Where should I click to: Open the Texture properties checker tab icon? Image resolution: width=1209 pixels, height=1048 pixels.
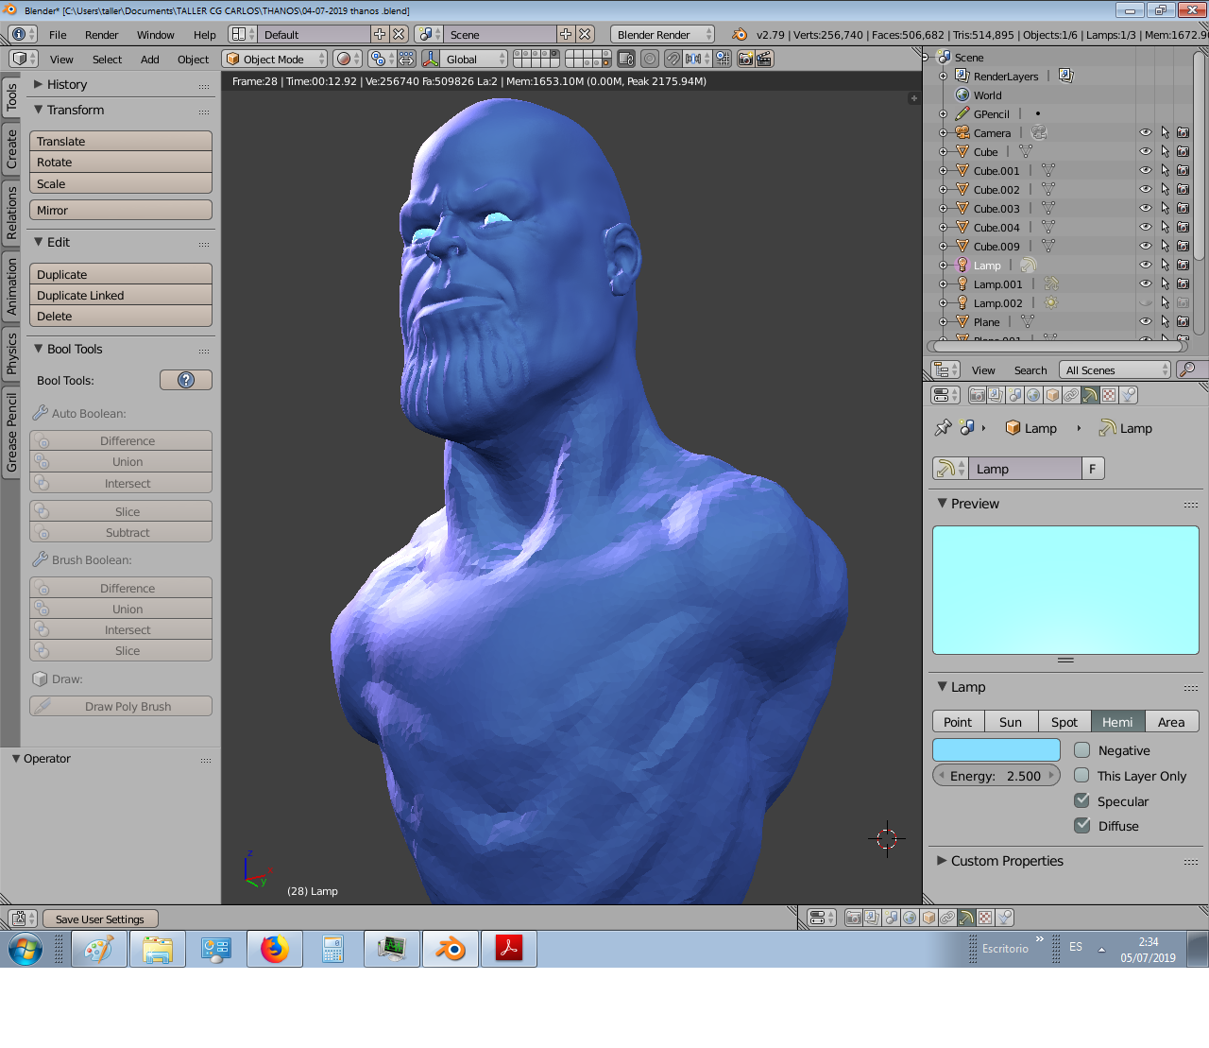(1110, 395)
